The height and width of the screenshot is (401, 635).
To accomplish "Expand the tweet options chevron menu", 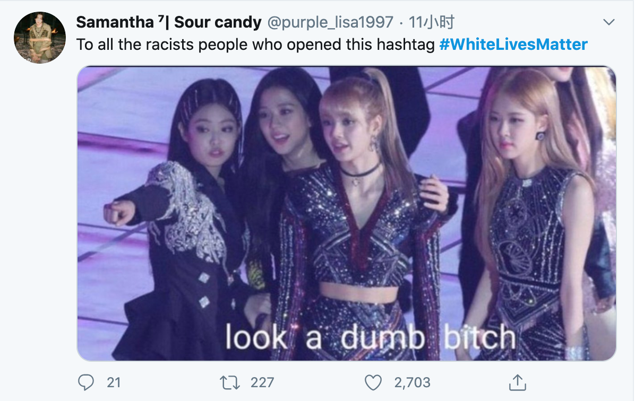I will (x=609, y=22).
